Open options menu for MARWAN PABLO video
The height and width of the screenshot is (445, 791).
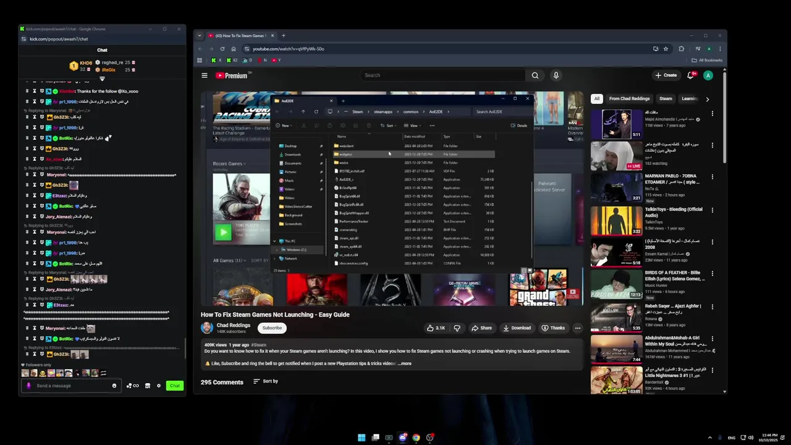[x=712, y=177]
